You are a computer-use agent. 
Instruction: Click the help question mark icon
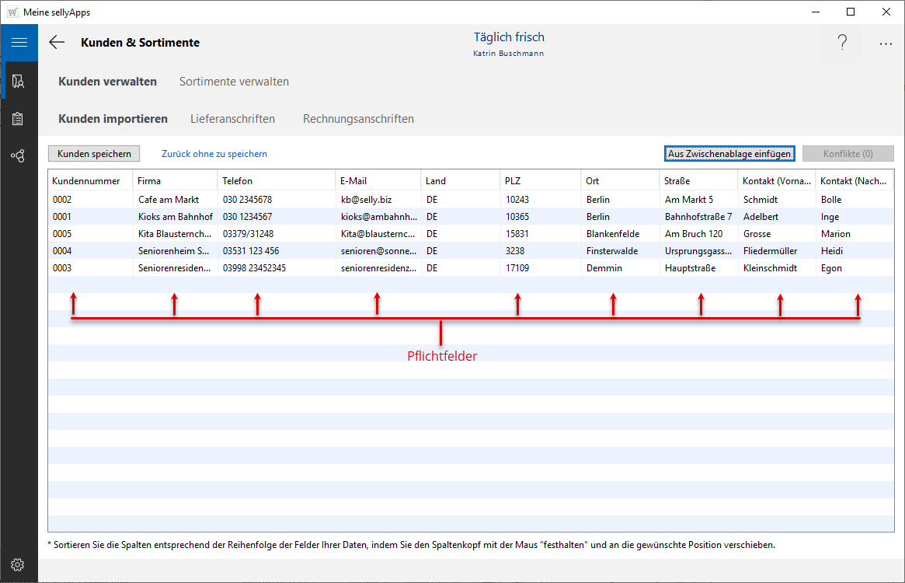pyautogui.click(x=842, y=43)
